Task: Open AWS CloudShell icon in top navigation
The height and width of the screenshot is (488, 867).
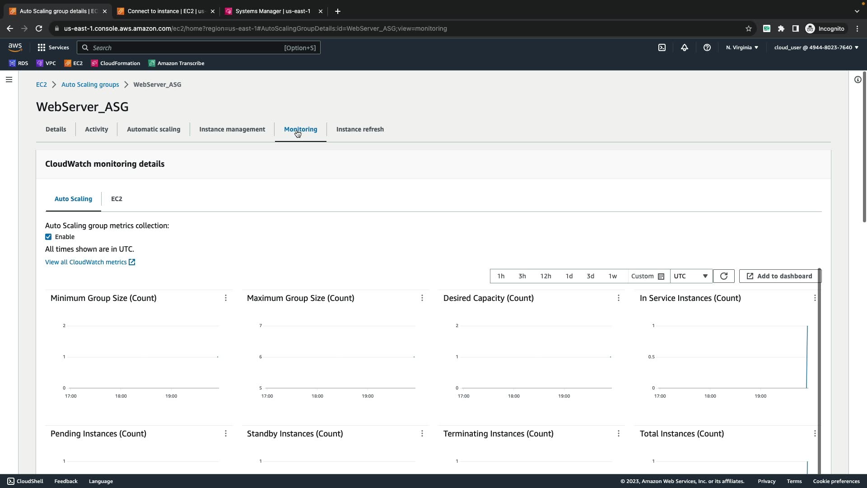Action: point(662,47)
